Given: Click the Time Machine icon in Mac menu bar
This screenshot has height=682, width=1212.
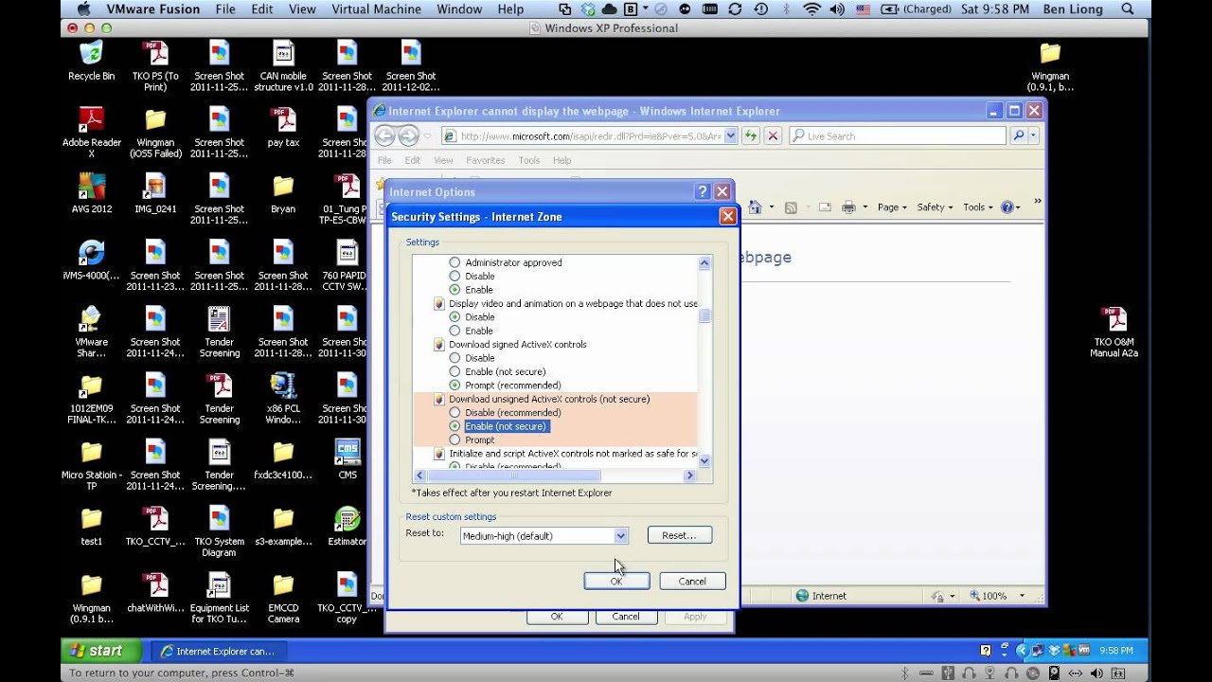Looking at the screenshot, I should tap(760, 9).
